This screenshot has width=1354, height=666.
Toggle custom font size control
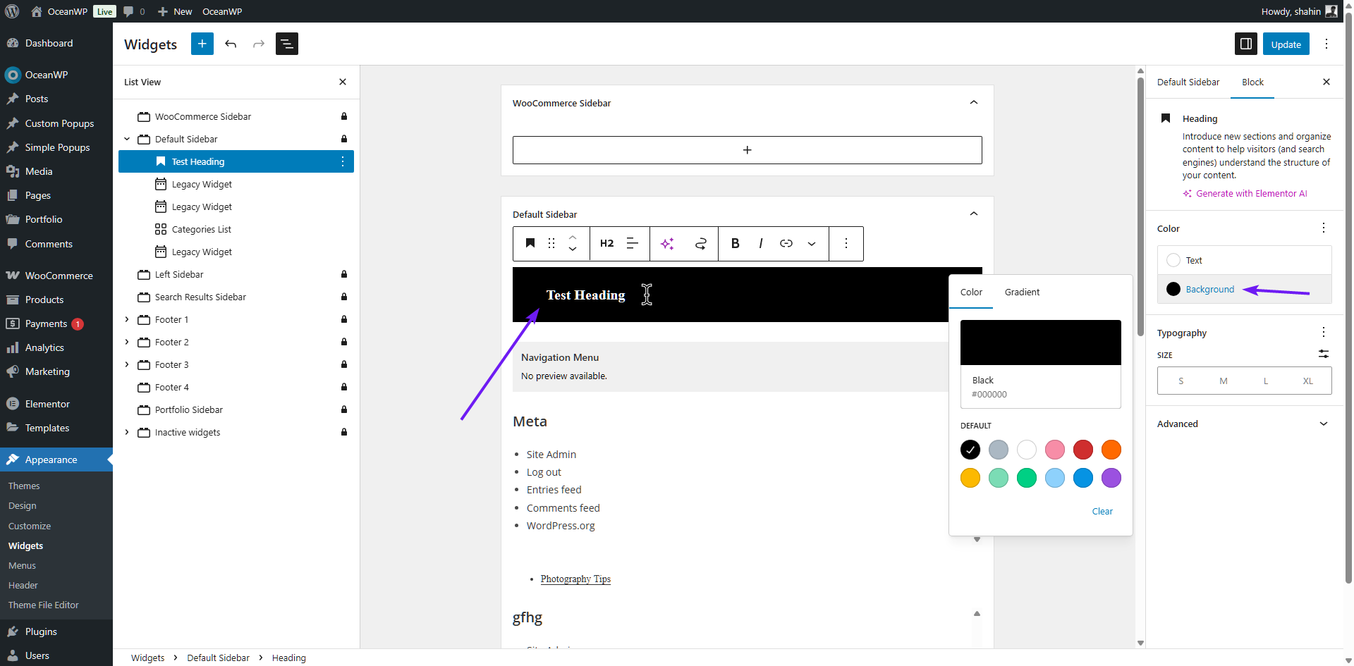(x=1324, y=354)
